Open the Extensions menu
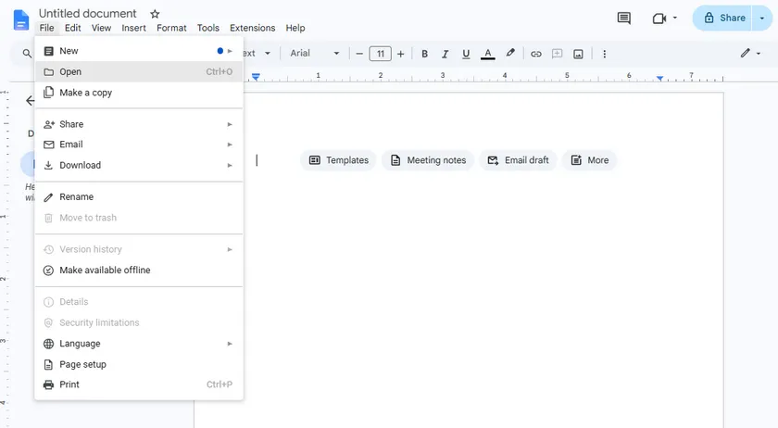Viewport: 778px width, 428px height. 252,28
